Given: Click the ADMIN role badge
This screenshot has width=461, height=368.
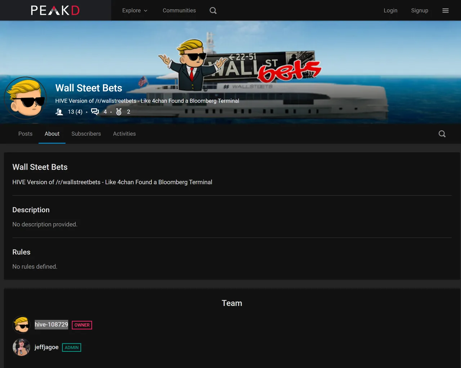Looking at the screenshot, I should coord(72,347).
